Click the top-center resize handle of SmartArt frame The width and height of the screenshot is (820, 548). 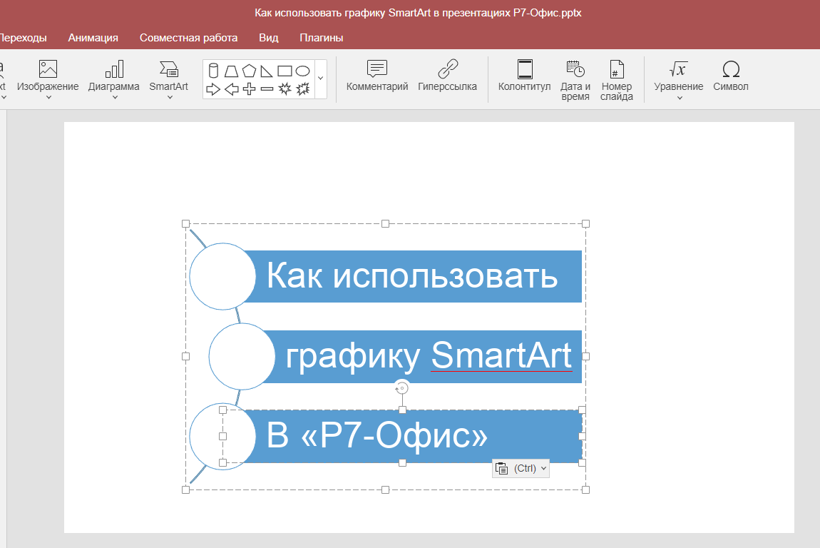tap(386, 223)
